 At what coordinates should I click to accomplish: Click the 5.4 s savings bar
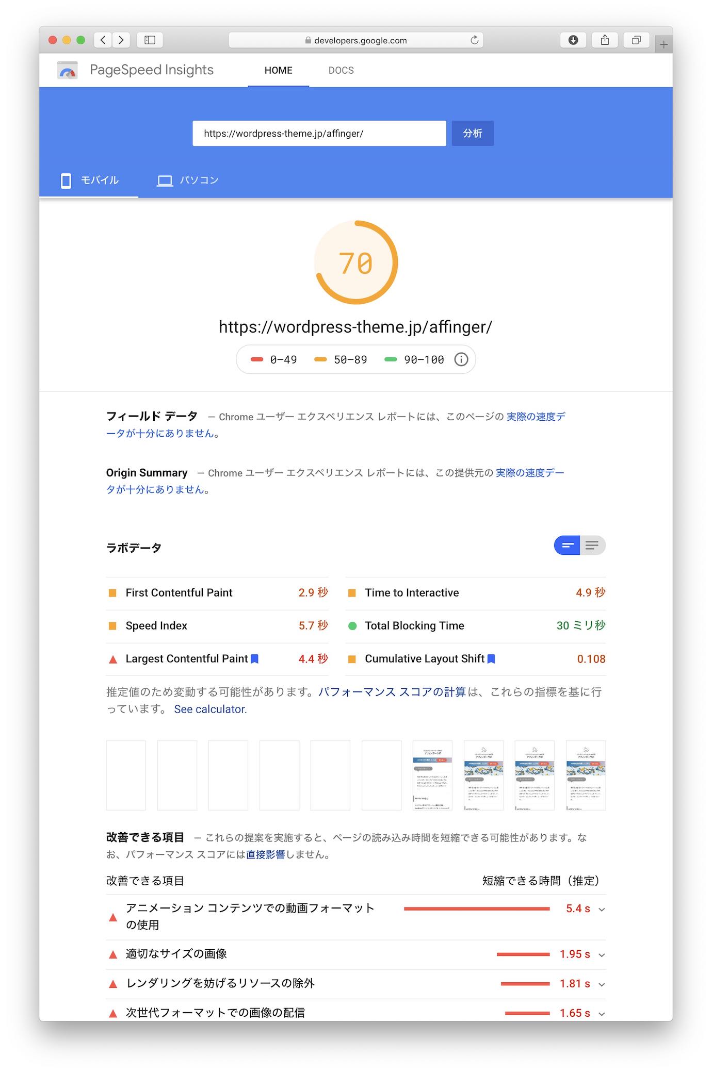[x=477, y=909]
